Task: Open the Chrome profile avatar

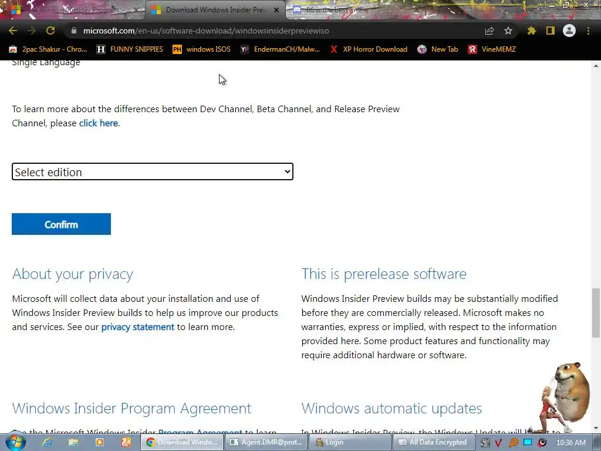Action: click(569, 31)
